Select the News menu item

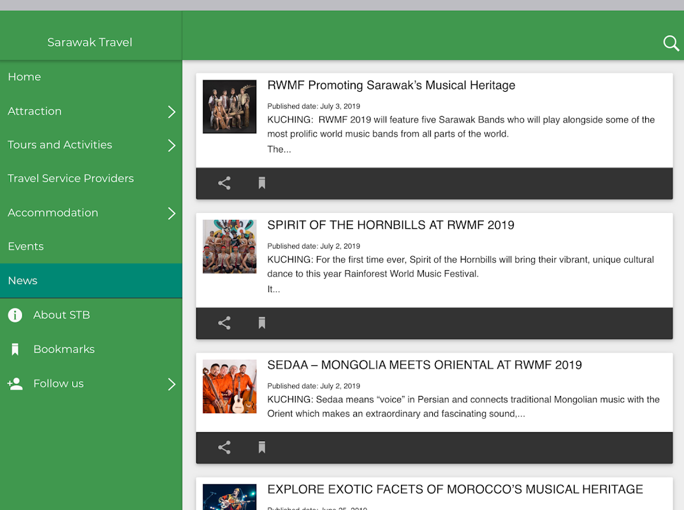point(91,280)
